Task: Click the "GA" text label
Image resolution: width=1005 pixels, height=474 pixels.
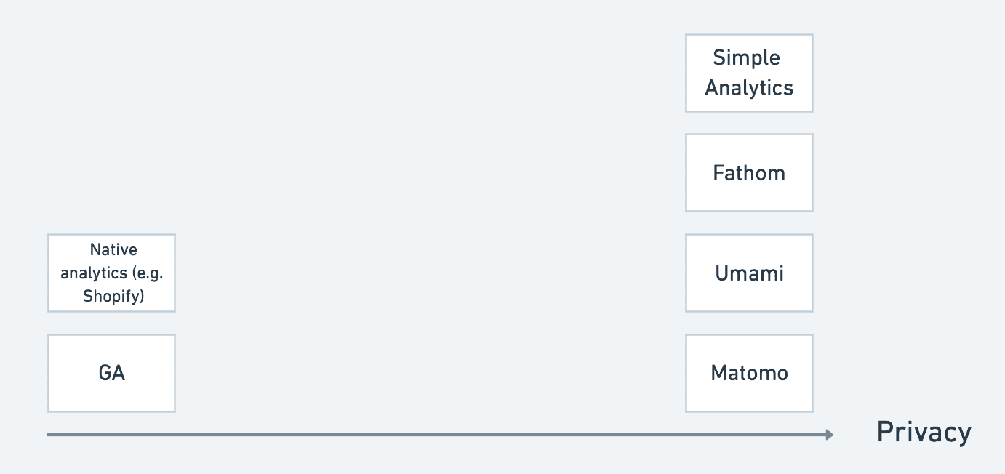Action: (x=112, y=374)
